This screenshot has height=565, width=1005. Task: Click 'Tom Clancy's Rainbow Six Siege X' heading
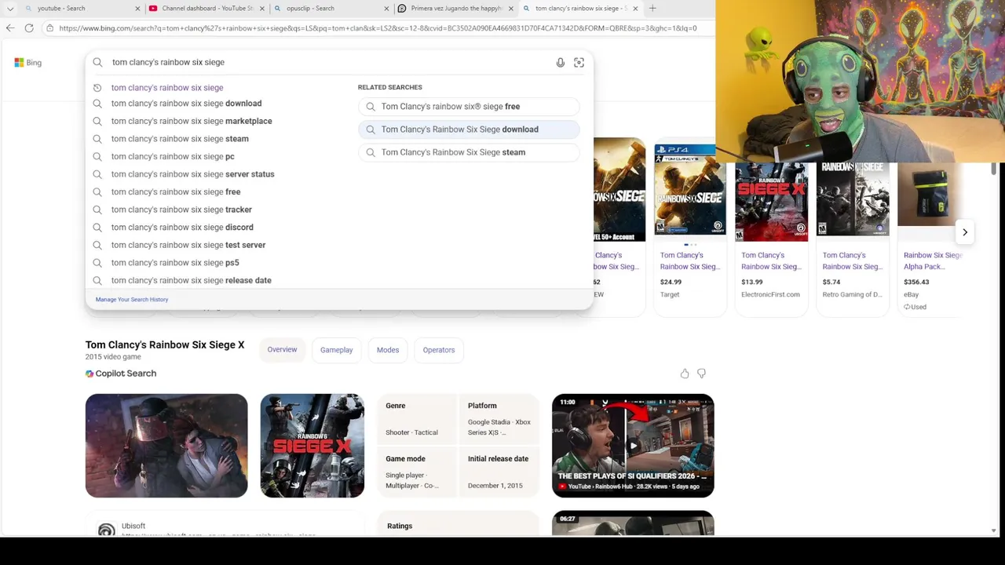165,344
